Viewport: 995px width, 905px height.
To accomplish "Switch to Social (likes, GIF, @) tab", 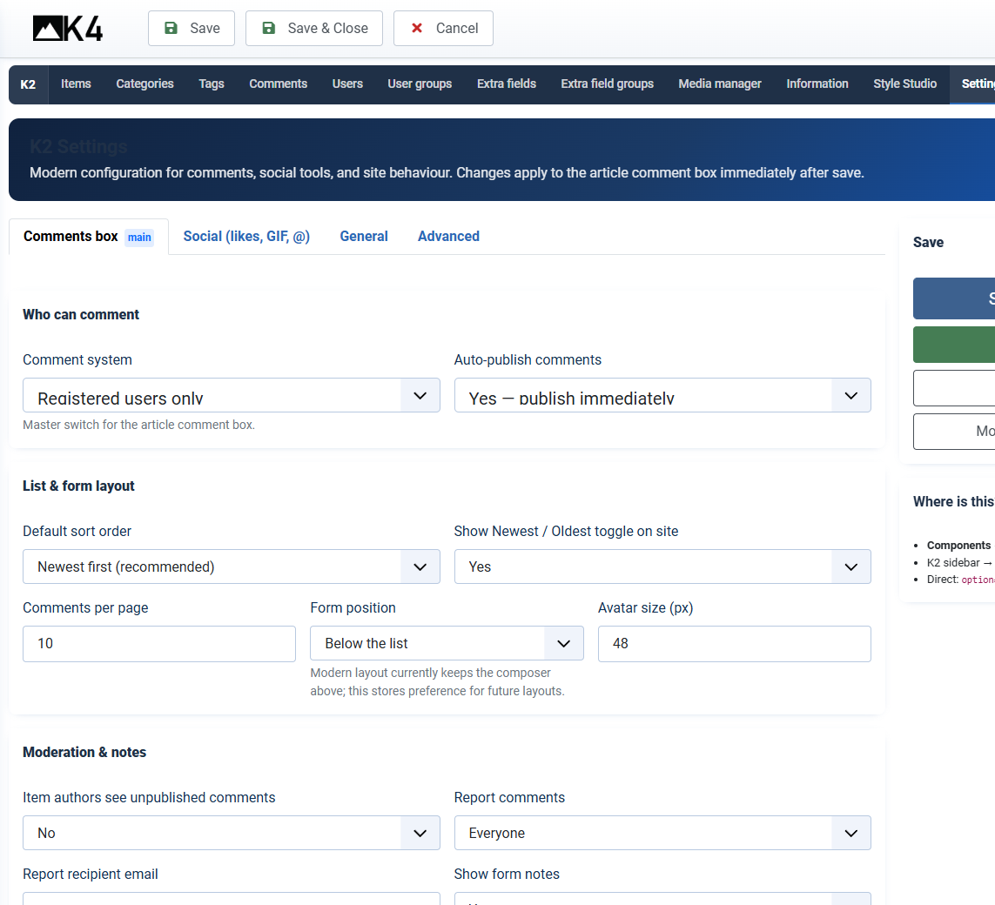I will 247,237.
